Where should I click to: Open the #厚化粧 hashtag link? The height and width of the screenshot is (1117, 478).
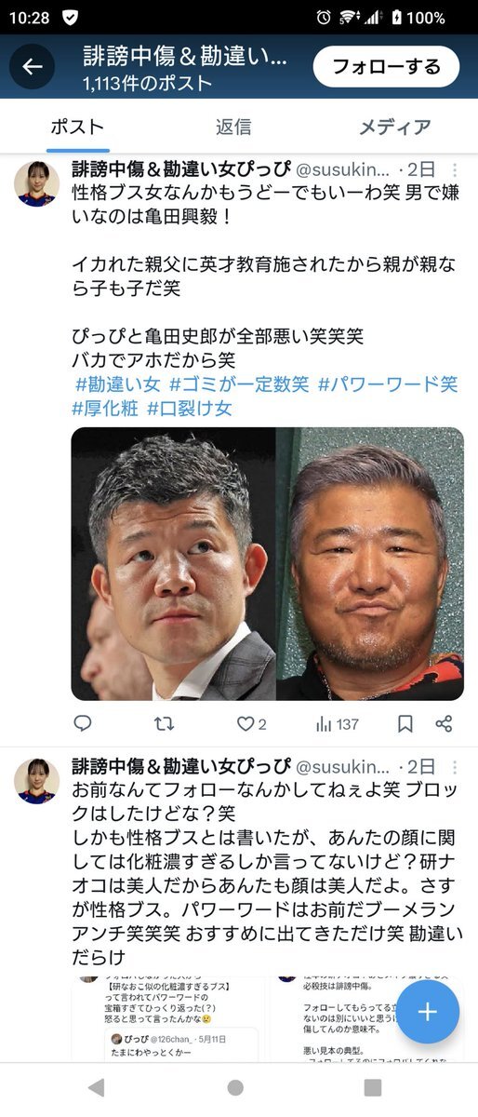pyautogui.click(x=105, y=408)
